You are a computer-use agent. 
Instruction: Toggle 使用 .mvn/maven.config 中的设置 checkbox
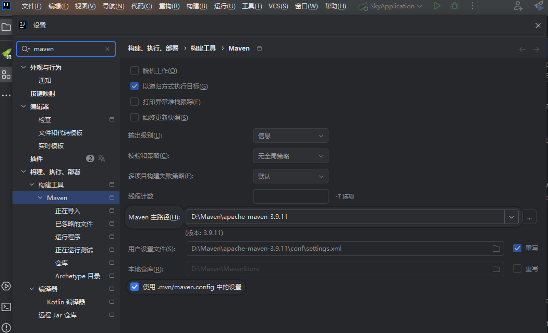click(135, 287)
